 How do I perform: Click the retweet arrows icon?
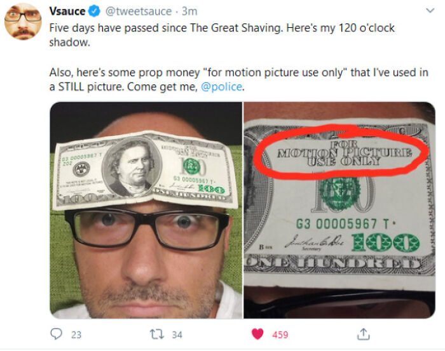click(156, 334)
